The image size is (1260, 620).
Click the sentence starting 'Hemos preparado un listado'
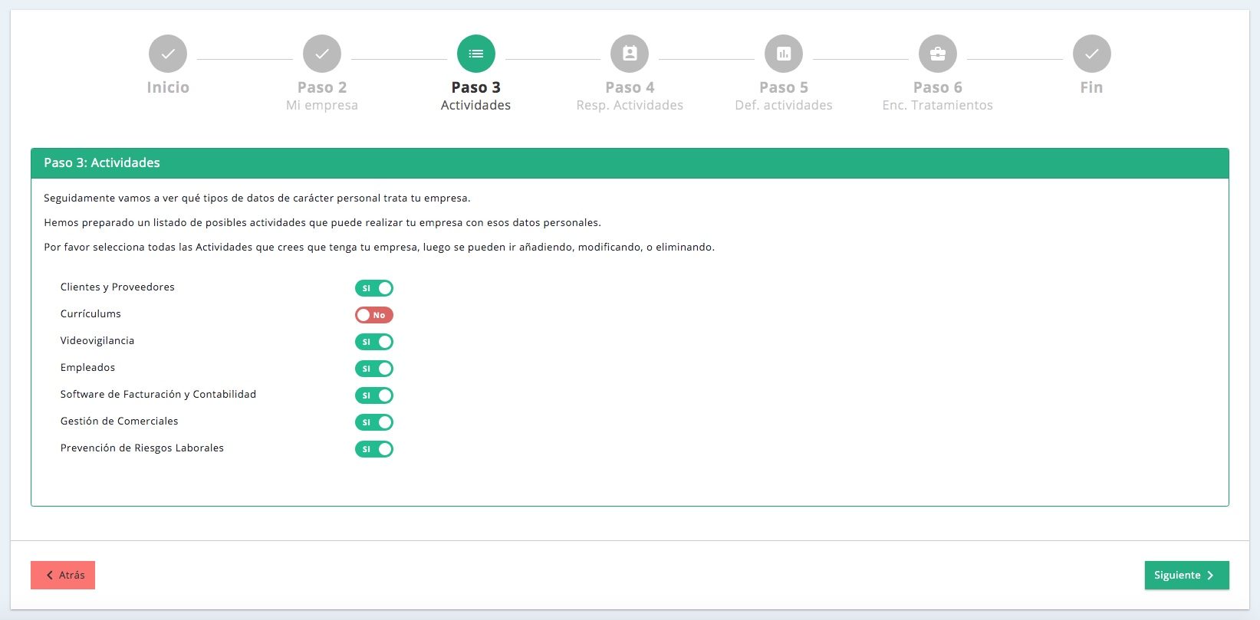point(322,223)
